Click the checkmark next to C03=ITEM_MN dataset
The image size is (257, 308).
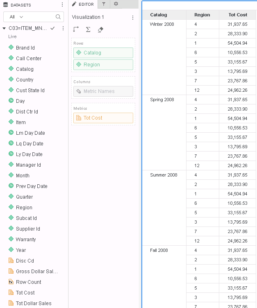pos(52,28)
